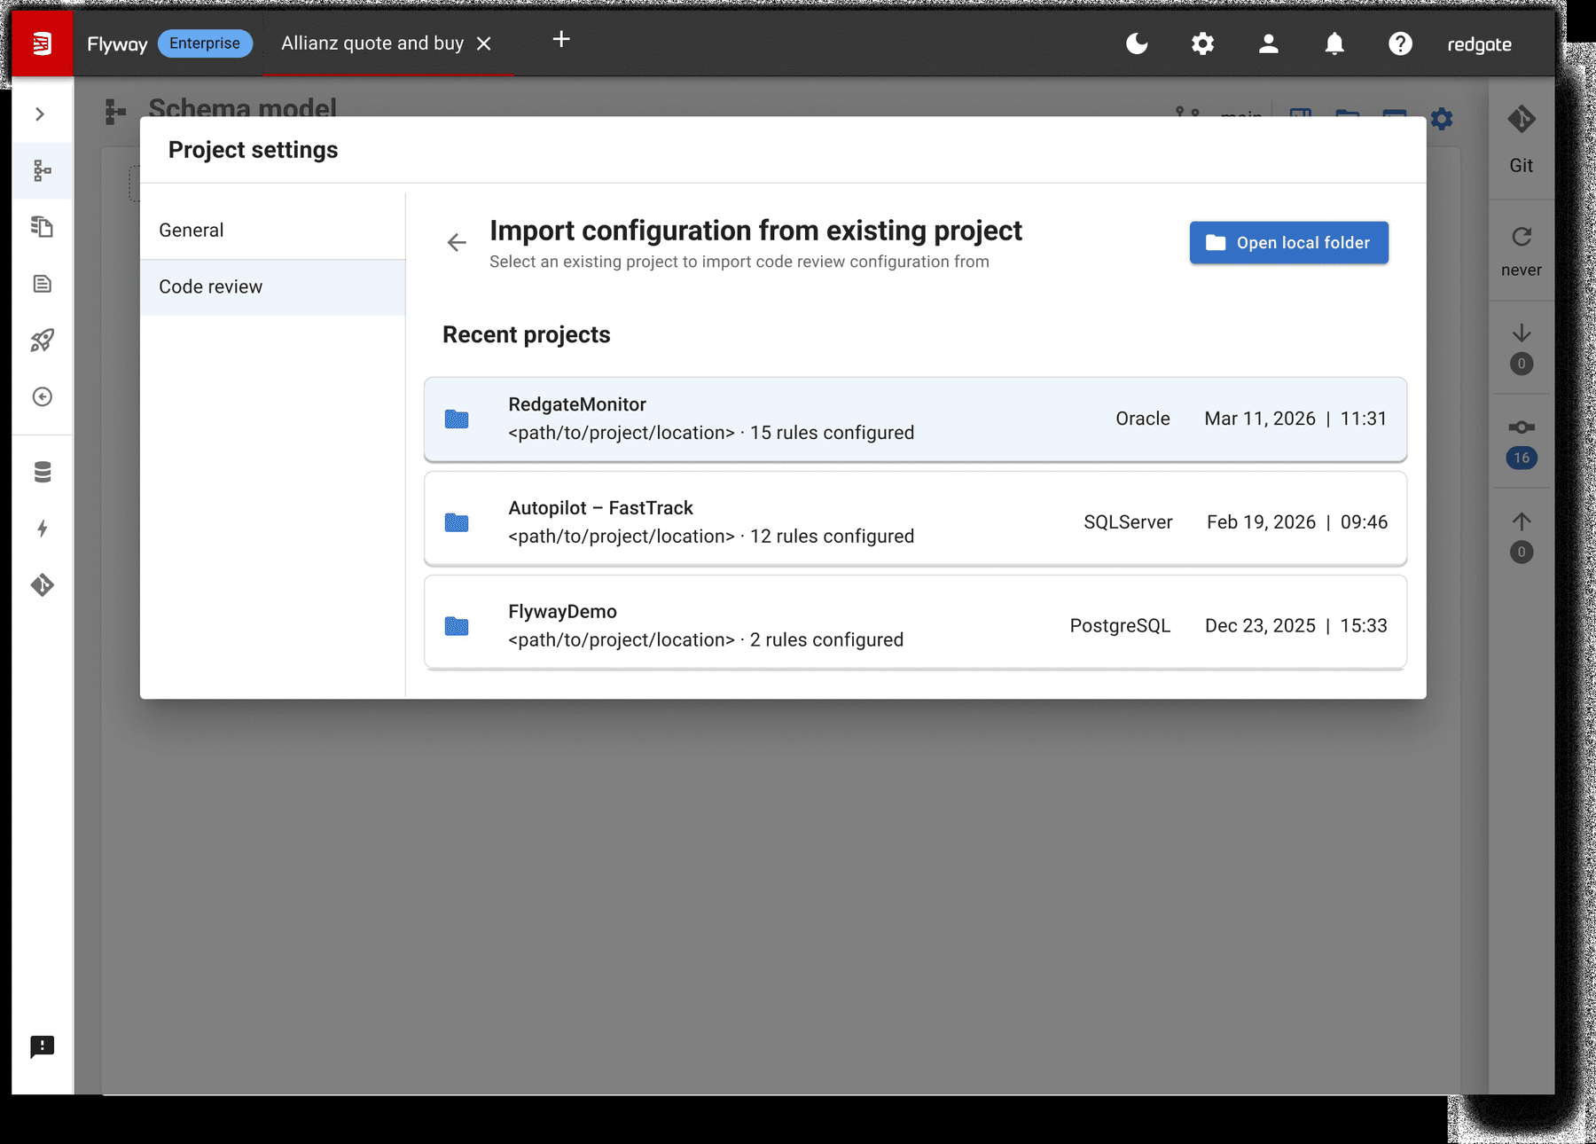Select Code review in Project settings

click(272, 287)
